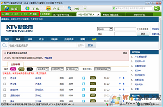Image resolution: width=163 pixels, height=107 pixels.
Task: Open 排行榜 in the site navigation
Action: pos(54,39)
